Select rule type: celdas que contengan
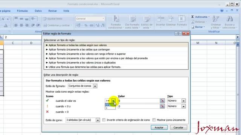 tap(116, 49)
